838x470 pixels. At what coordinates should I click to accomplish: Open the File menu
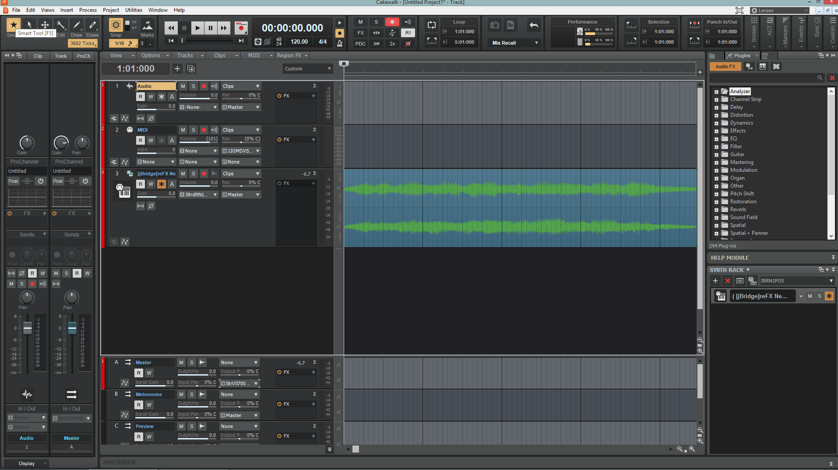pos(16,10)
